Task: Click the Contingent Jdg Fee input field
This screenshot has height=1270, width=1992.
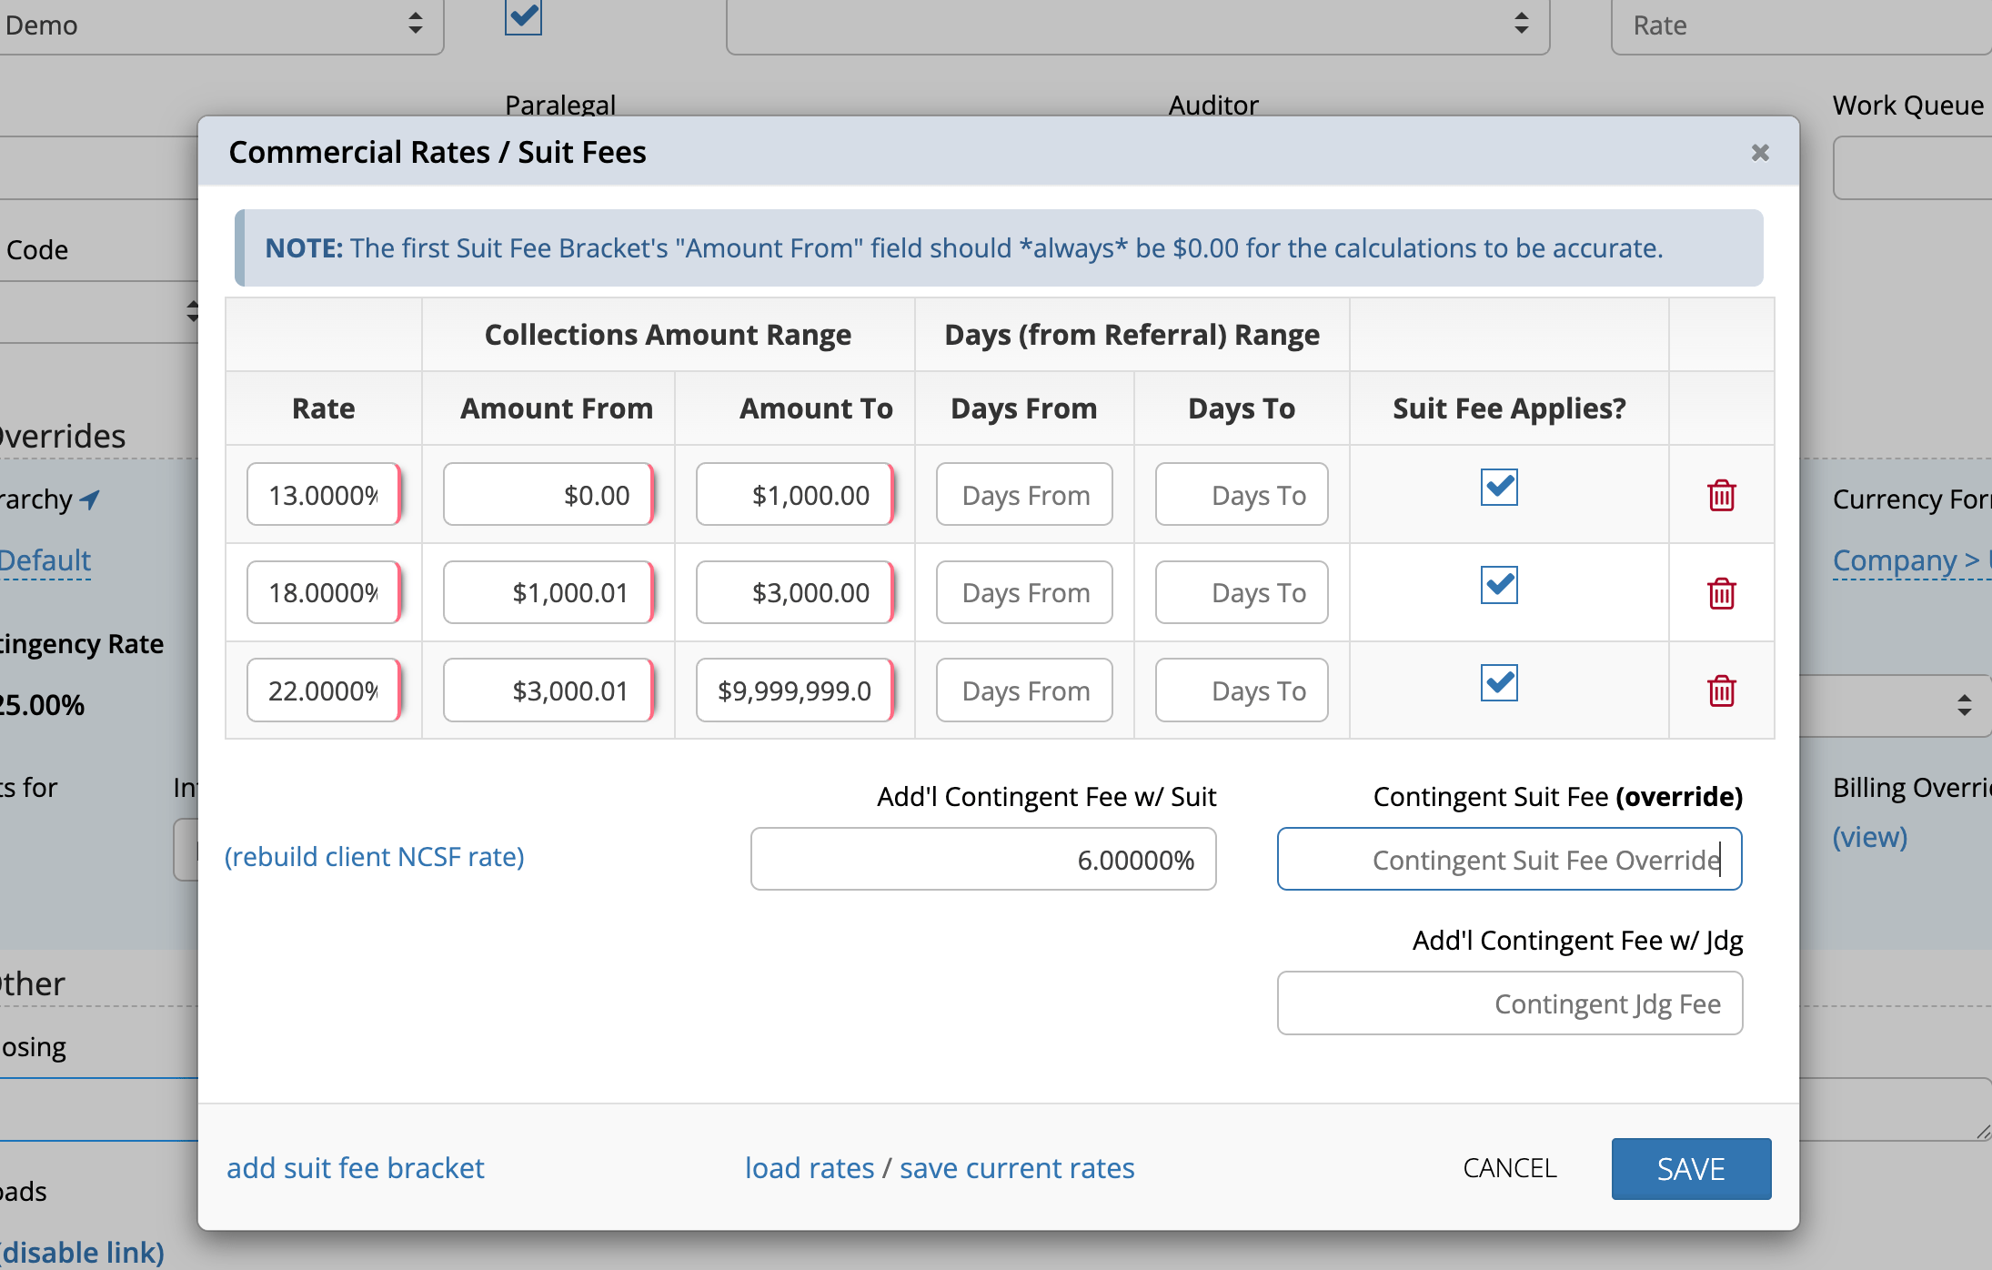Action: [1509, 1003]
